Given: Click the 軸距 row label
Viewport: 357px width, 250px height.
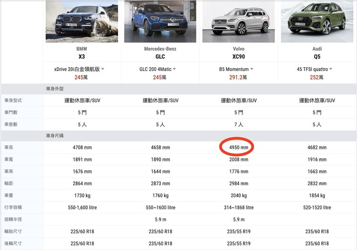Looking at the screenshot, I should [8, 183].
